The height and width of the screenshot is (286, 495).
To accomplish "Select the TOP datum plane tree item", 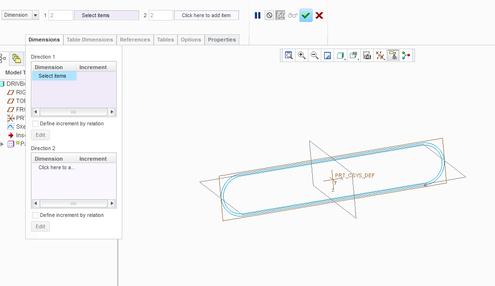I will [x=16, y=101].
